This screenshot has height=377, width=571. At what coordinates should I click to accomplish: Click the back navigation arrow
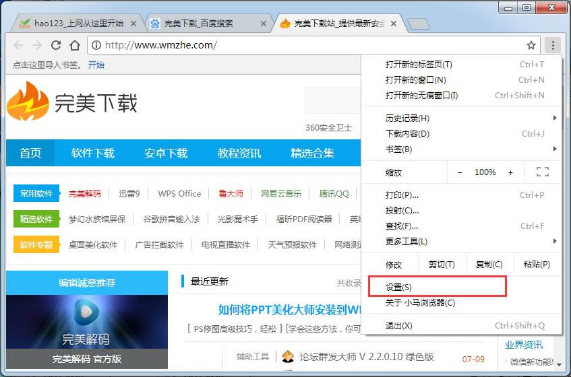18,45
